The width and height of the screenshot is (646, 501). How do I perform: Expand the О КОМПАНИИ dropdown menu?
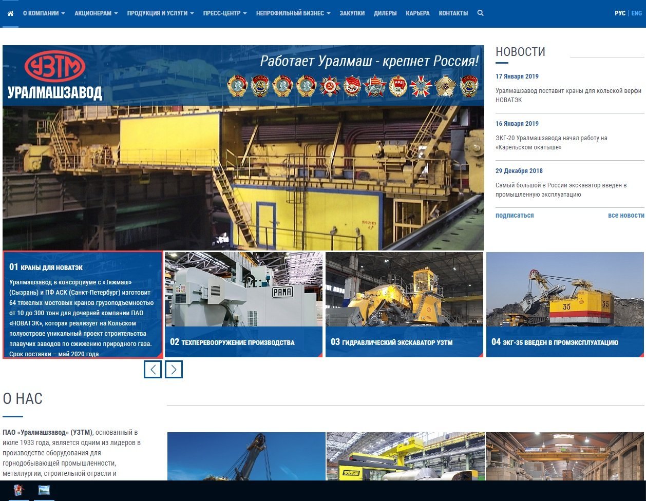point(44,13)
